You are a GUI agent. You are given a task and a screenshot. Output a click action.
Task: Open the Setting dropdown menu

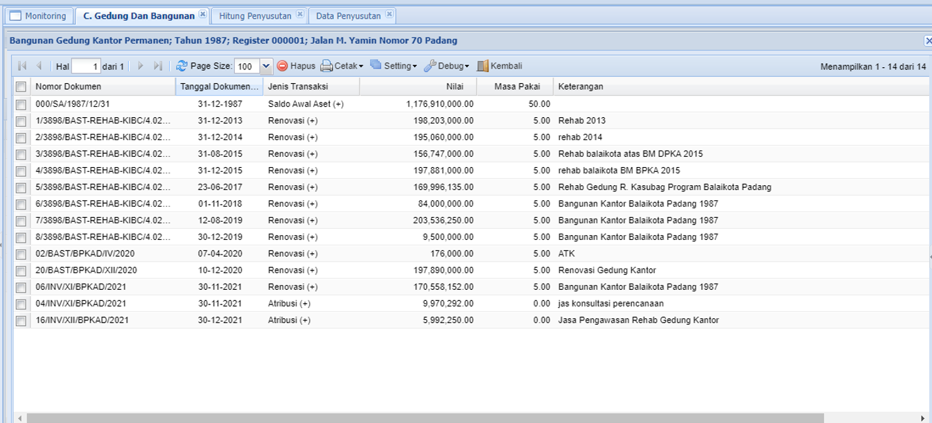394,66
